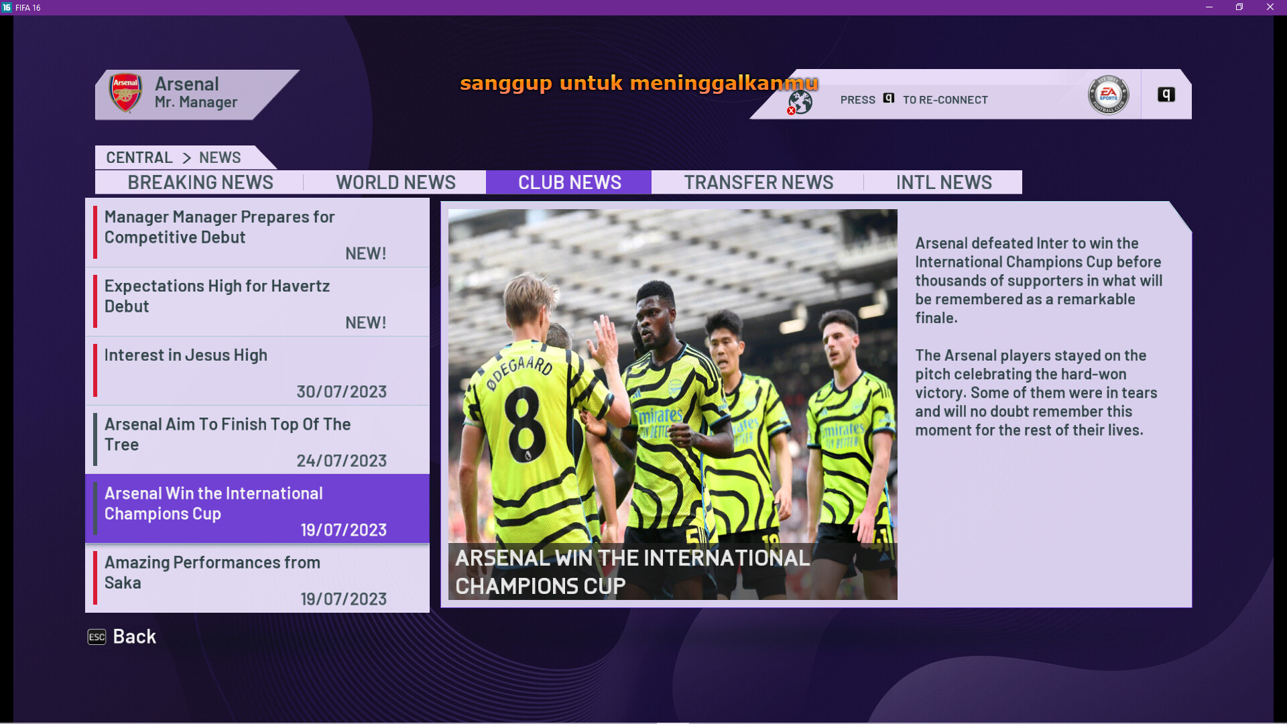Minimize the FIFA 16 window
1287x724 pixels.
(x=1209, y=7)
